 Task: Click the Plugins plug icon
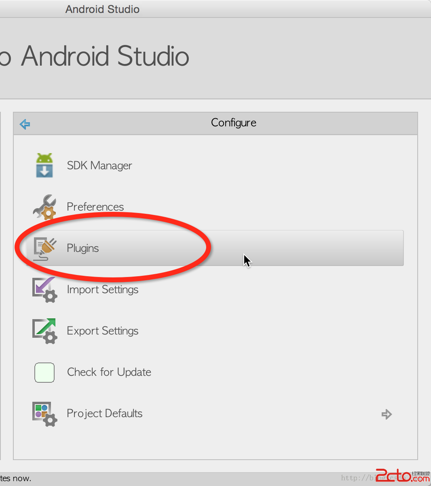[44, 248]
